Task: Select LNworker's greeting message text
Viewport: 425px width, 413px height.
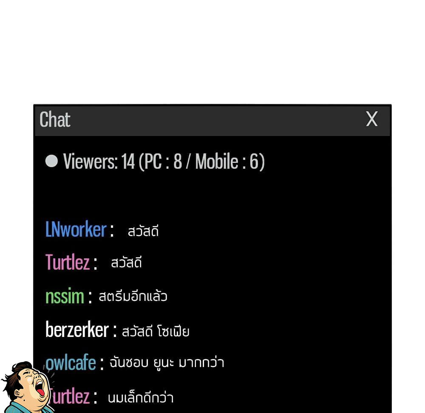Action: click(143, 231)
